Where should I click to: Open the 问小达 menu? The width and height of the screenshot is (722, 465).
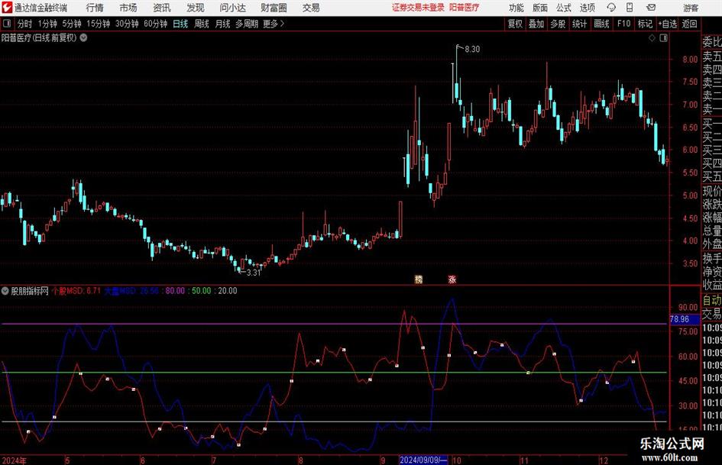[232, 8]
